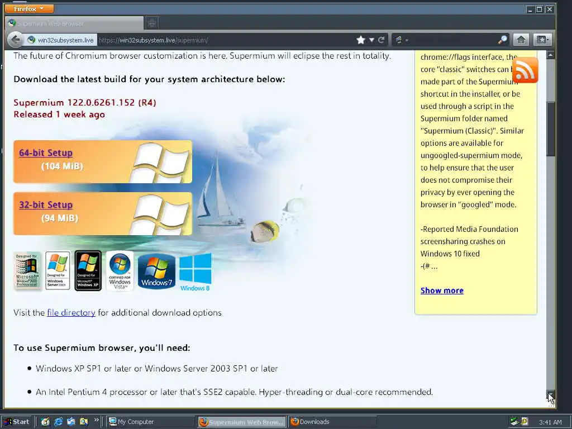The height and width of the screenshot is (429, 572).
Task: Download the 64-bit Setup link
Action: click(x=46, y=153)
